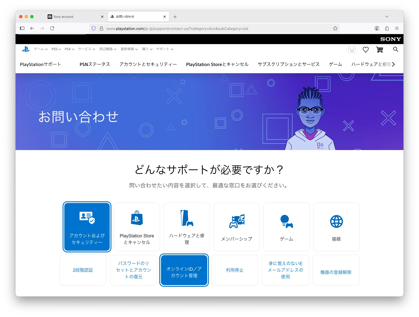
Task: Select アカウントおよびセキュリティー category card
Action: (x=87, y=227)
